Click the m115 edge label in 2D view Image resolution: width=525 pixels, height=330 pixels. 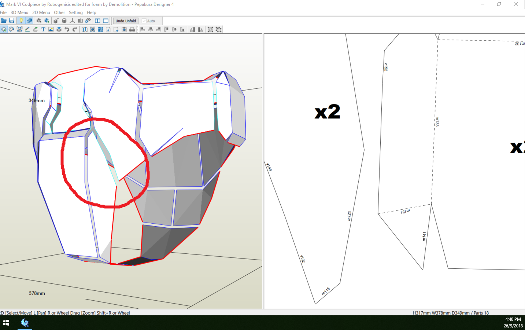tap(326, 291)
